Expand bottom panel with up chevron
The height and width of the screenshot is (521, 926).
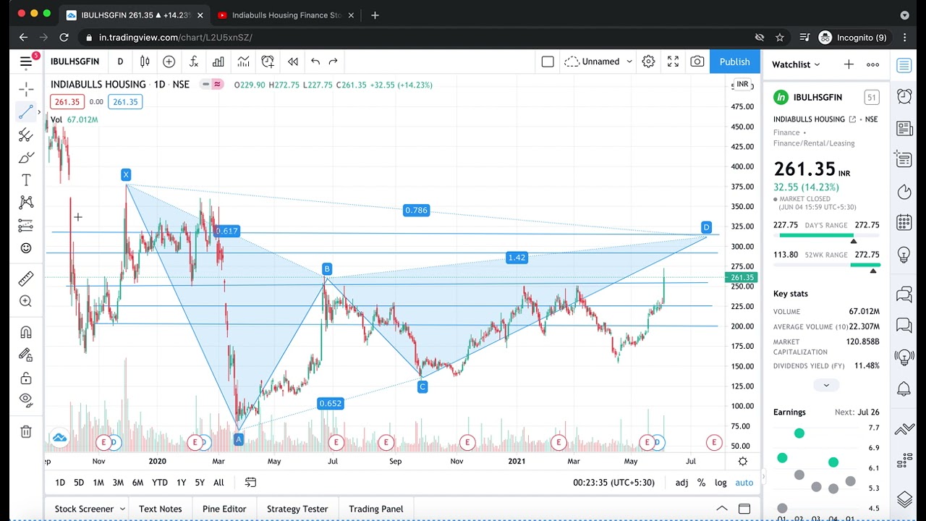[x=721, y=509]
